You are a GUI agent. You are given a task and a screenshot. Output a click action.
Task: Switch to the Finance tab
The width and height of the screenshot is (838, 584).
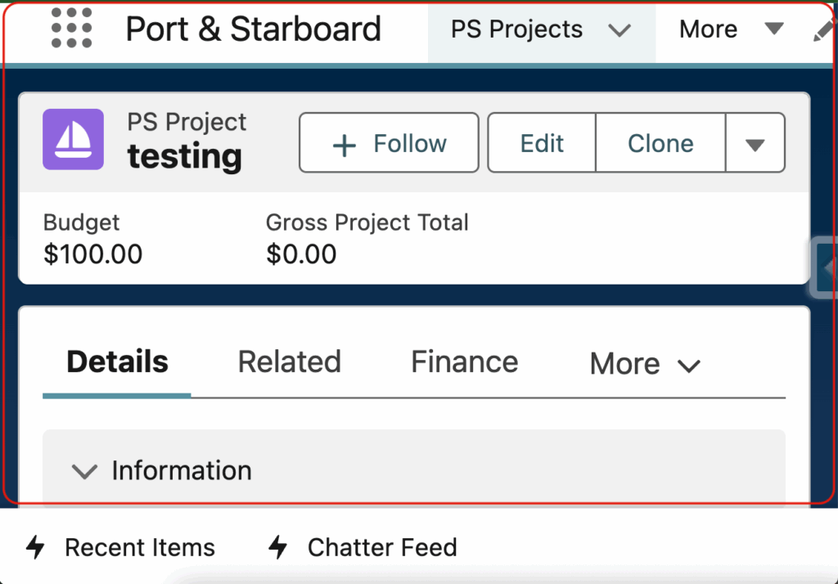pos(464,362)
